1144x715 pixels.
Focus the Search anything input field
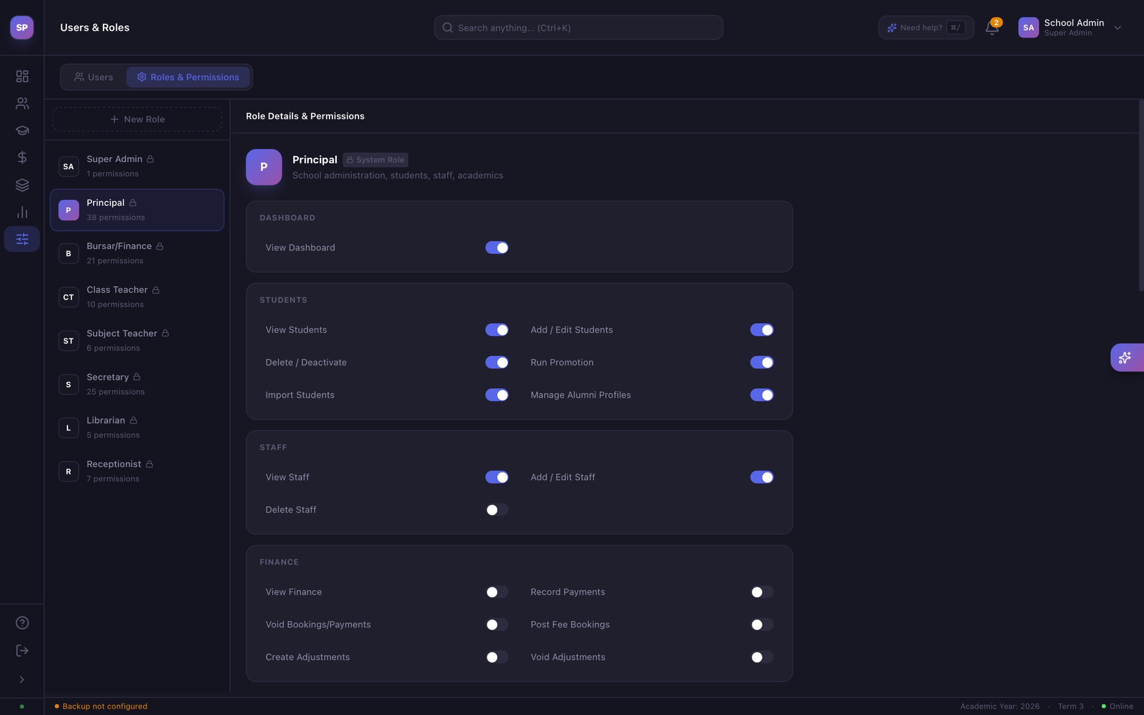click(x=578, y=27)
